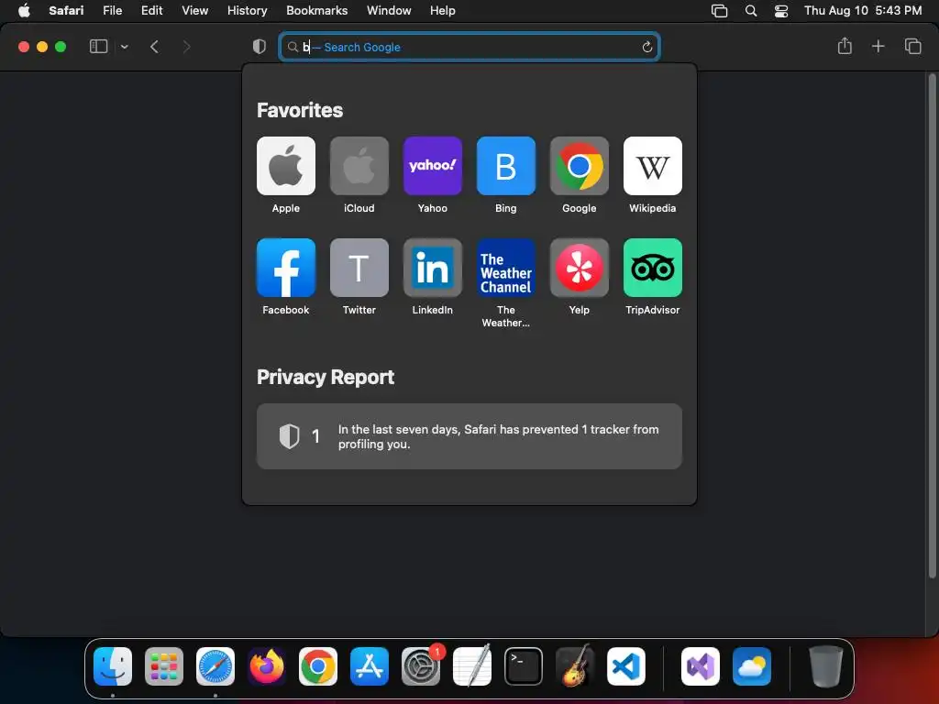This screenshot has height=704, width=939.
Task: Open the Bookmarks menu
Action: click(316, 10)
